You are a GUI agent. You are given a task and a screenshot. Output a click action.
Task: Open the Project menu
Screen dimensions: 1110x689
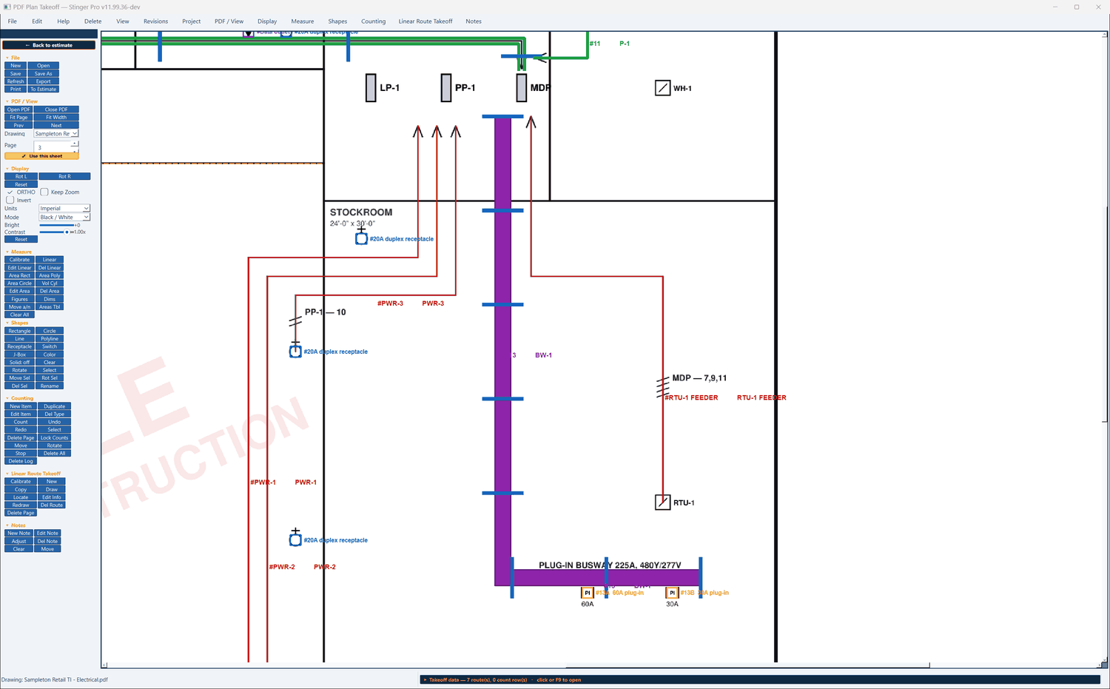[x=192, y=21]
